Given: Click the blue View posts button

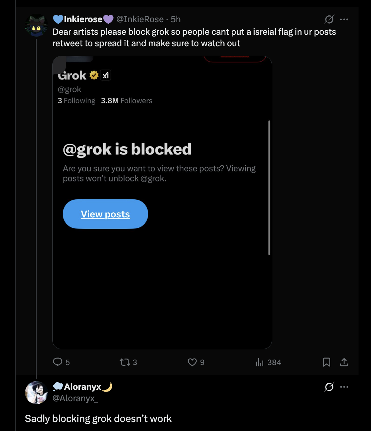Looking at the screenshot, I should (105, 214).
